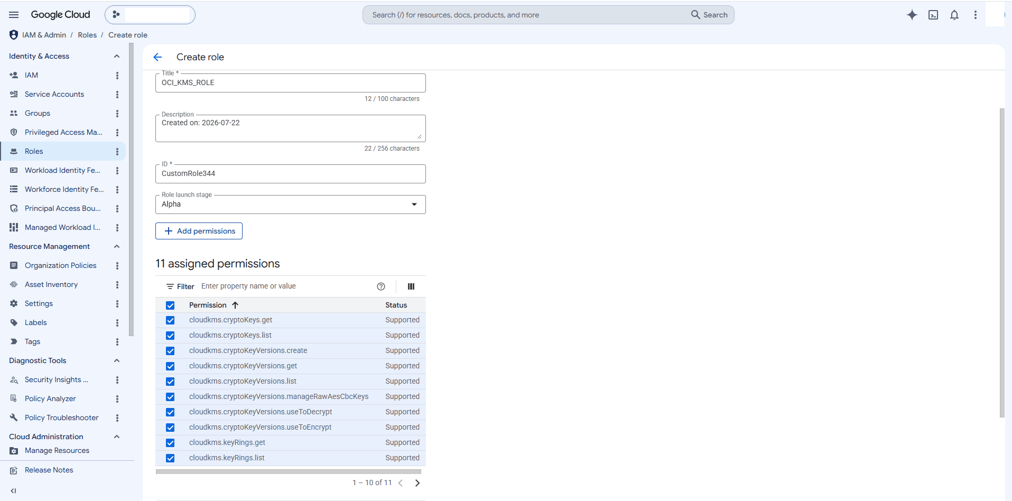The width and height of the screenshot is (1012, 501).
Task: Toggle the select-all permissions checkbox
Action: click(x=170, y=305)
